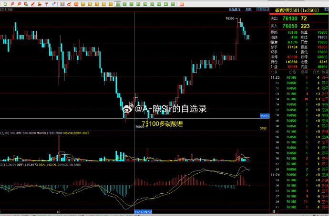Open the 商品叠加 overlay option

pos(234,9)
